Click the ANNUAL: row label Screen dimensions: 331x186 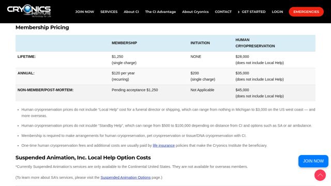point(26,73)
